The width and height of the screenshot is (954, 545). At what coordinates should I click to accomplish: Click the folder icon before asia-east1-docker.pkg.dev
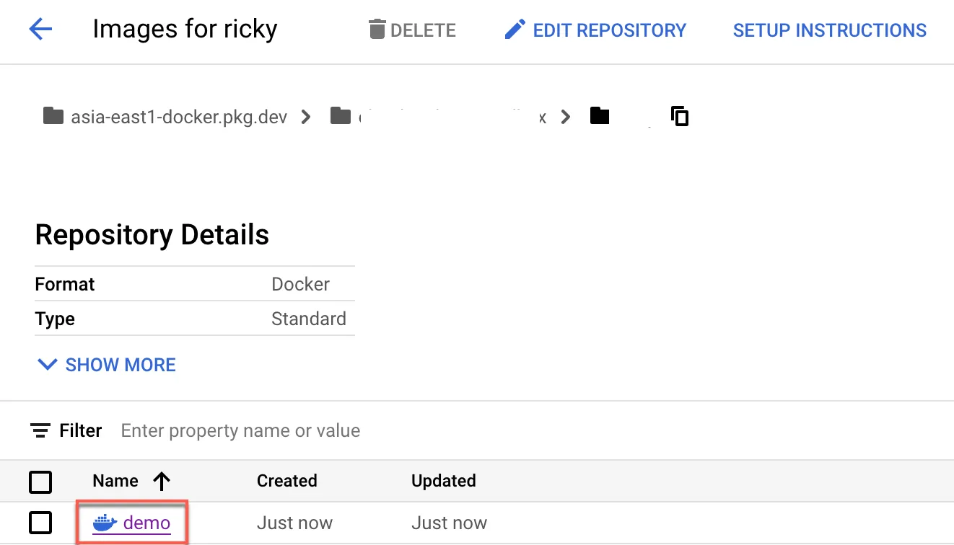[53, 116]
